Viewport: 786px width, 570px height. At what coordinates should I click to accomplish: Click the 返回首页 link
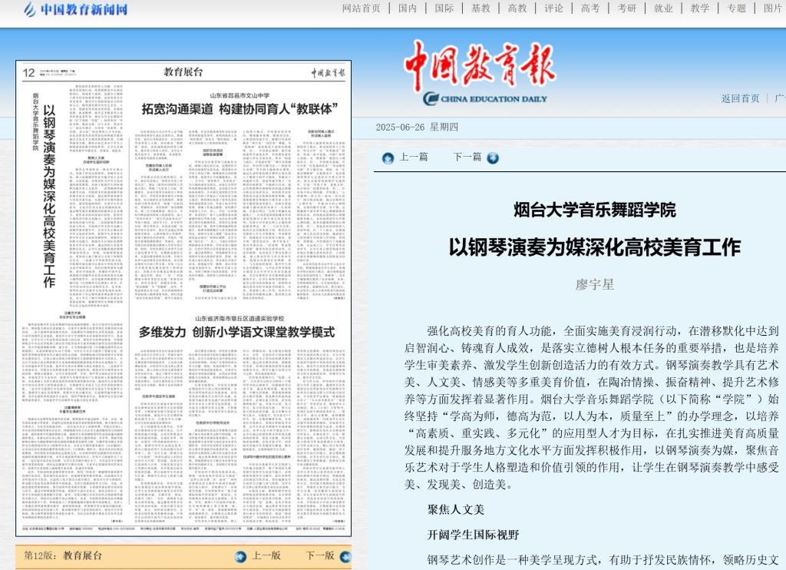(x=740, y=98)
